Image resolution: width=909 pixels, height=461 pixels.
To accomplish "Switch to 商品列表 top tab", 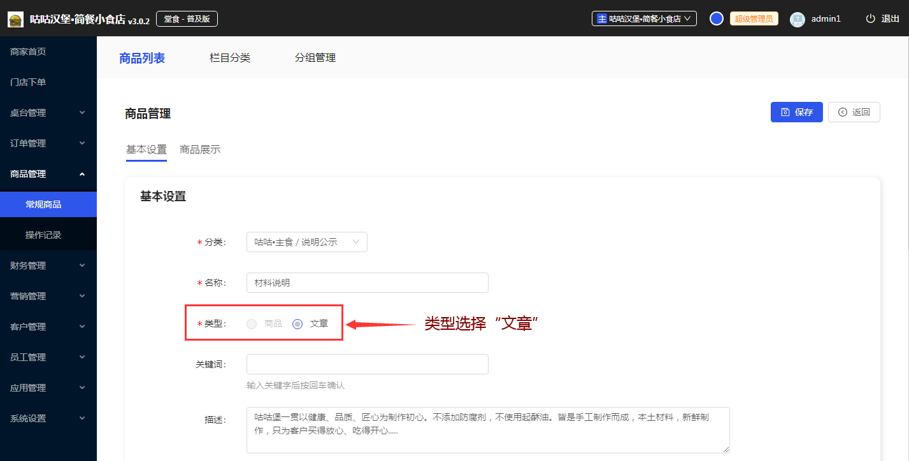I will point(142,58).
